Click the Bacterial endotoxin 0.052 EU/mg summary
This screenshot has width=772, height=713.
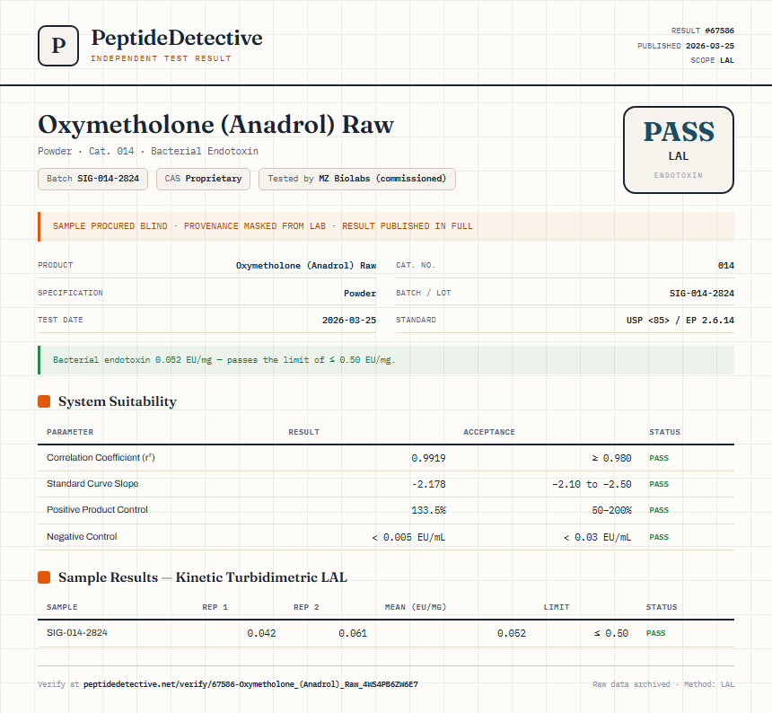(x=386, y=360)
